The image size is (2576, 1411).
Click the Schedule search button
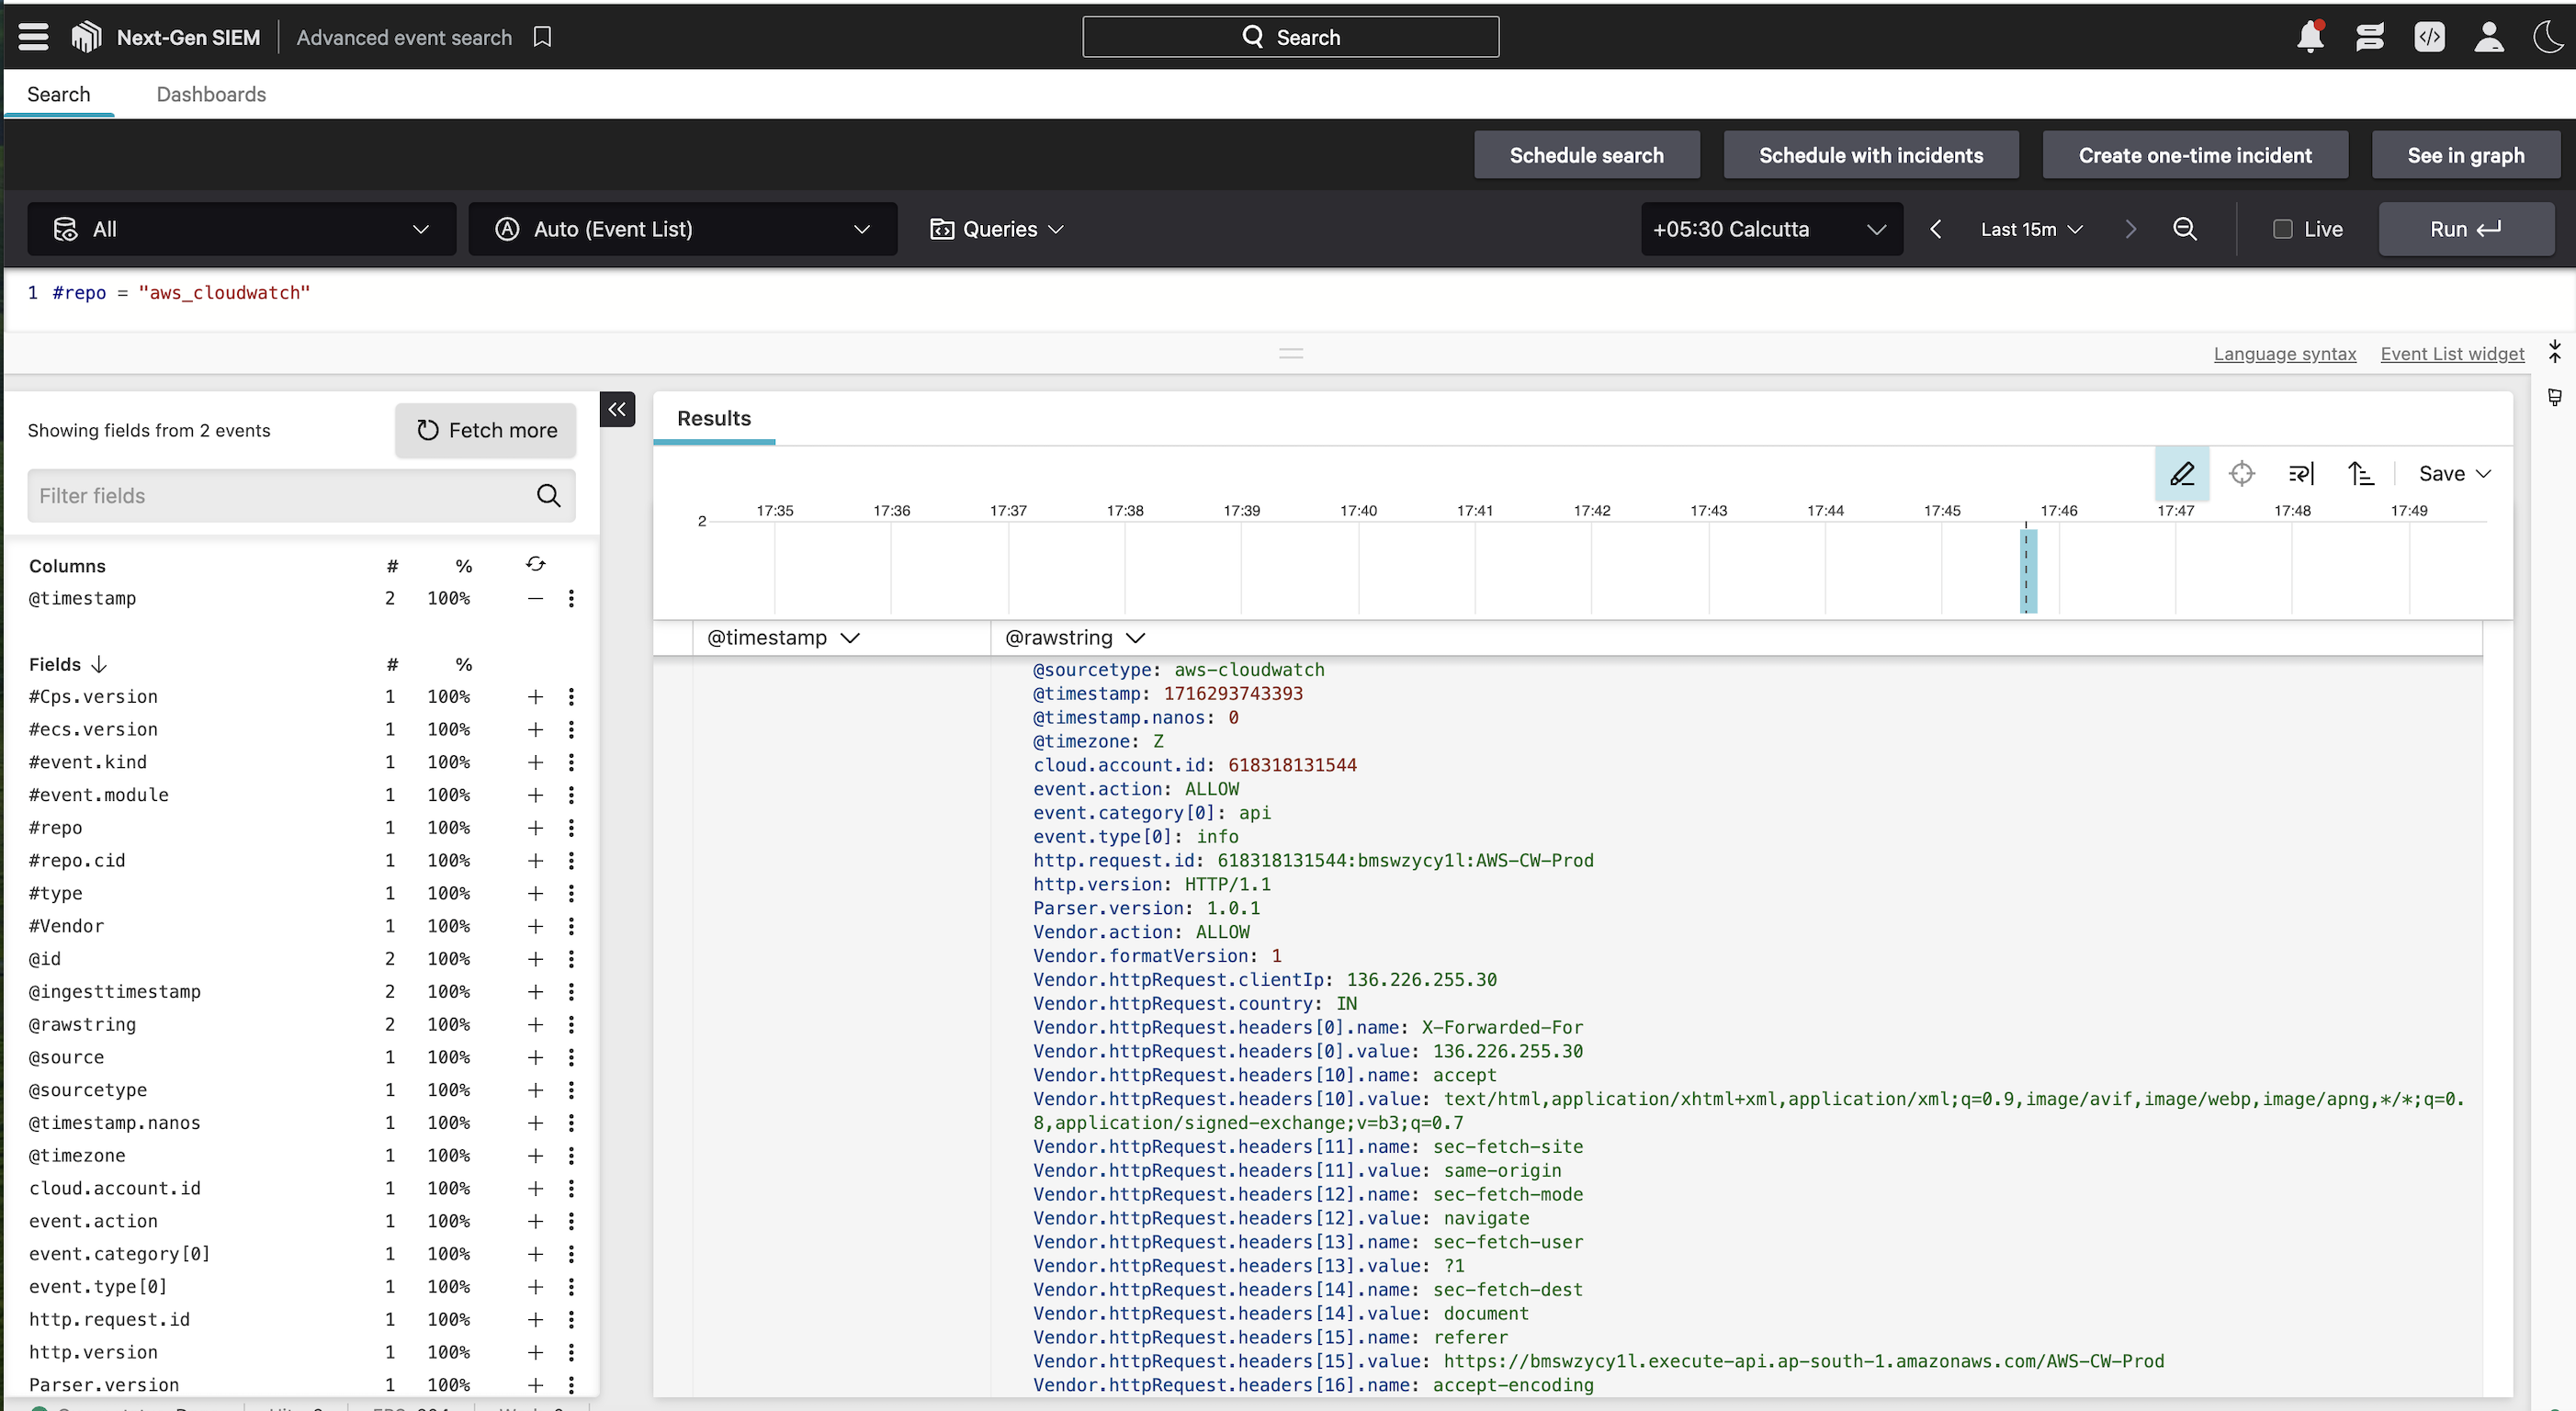pyautogui.click(x=1586, y=155)
